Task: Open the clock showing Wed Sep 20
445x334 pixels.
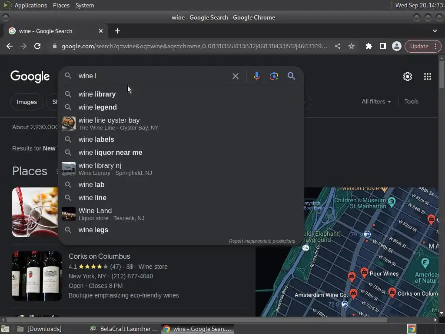Action: tap(419, 5)
